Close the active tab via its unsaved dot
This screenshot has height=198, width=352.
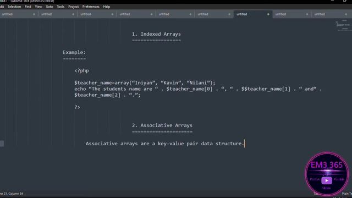[x=268, y=14]
